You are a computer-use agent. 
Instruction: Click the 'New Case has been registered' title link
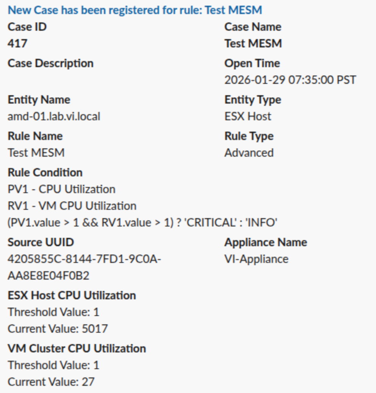pos(135,9)
